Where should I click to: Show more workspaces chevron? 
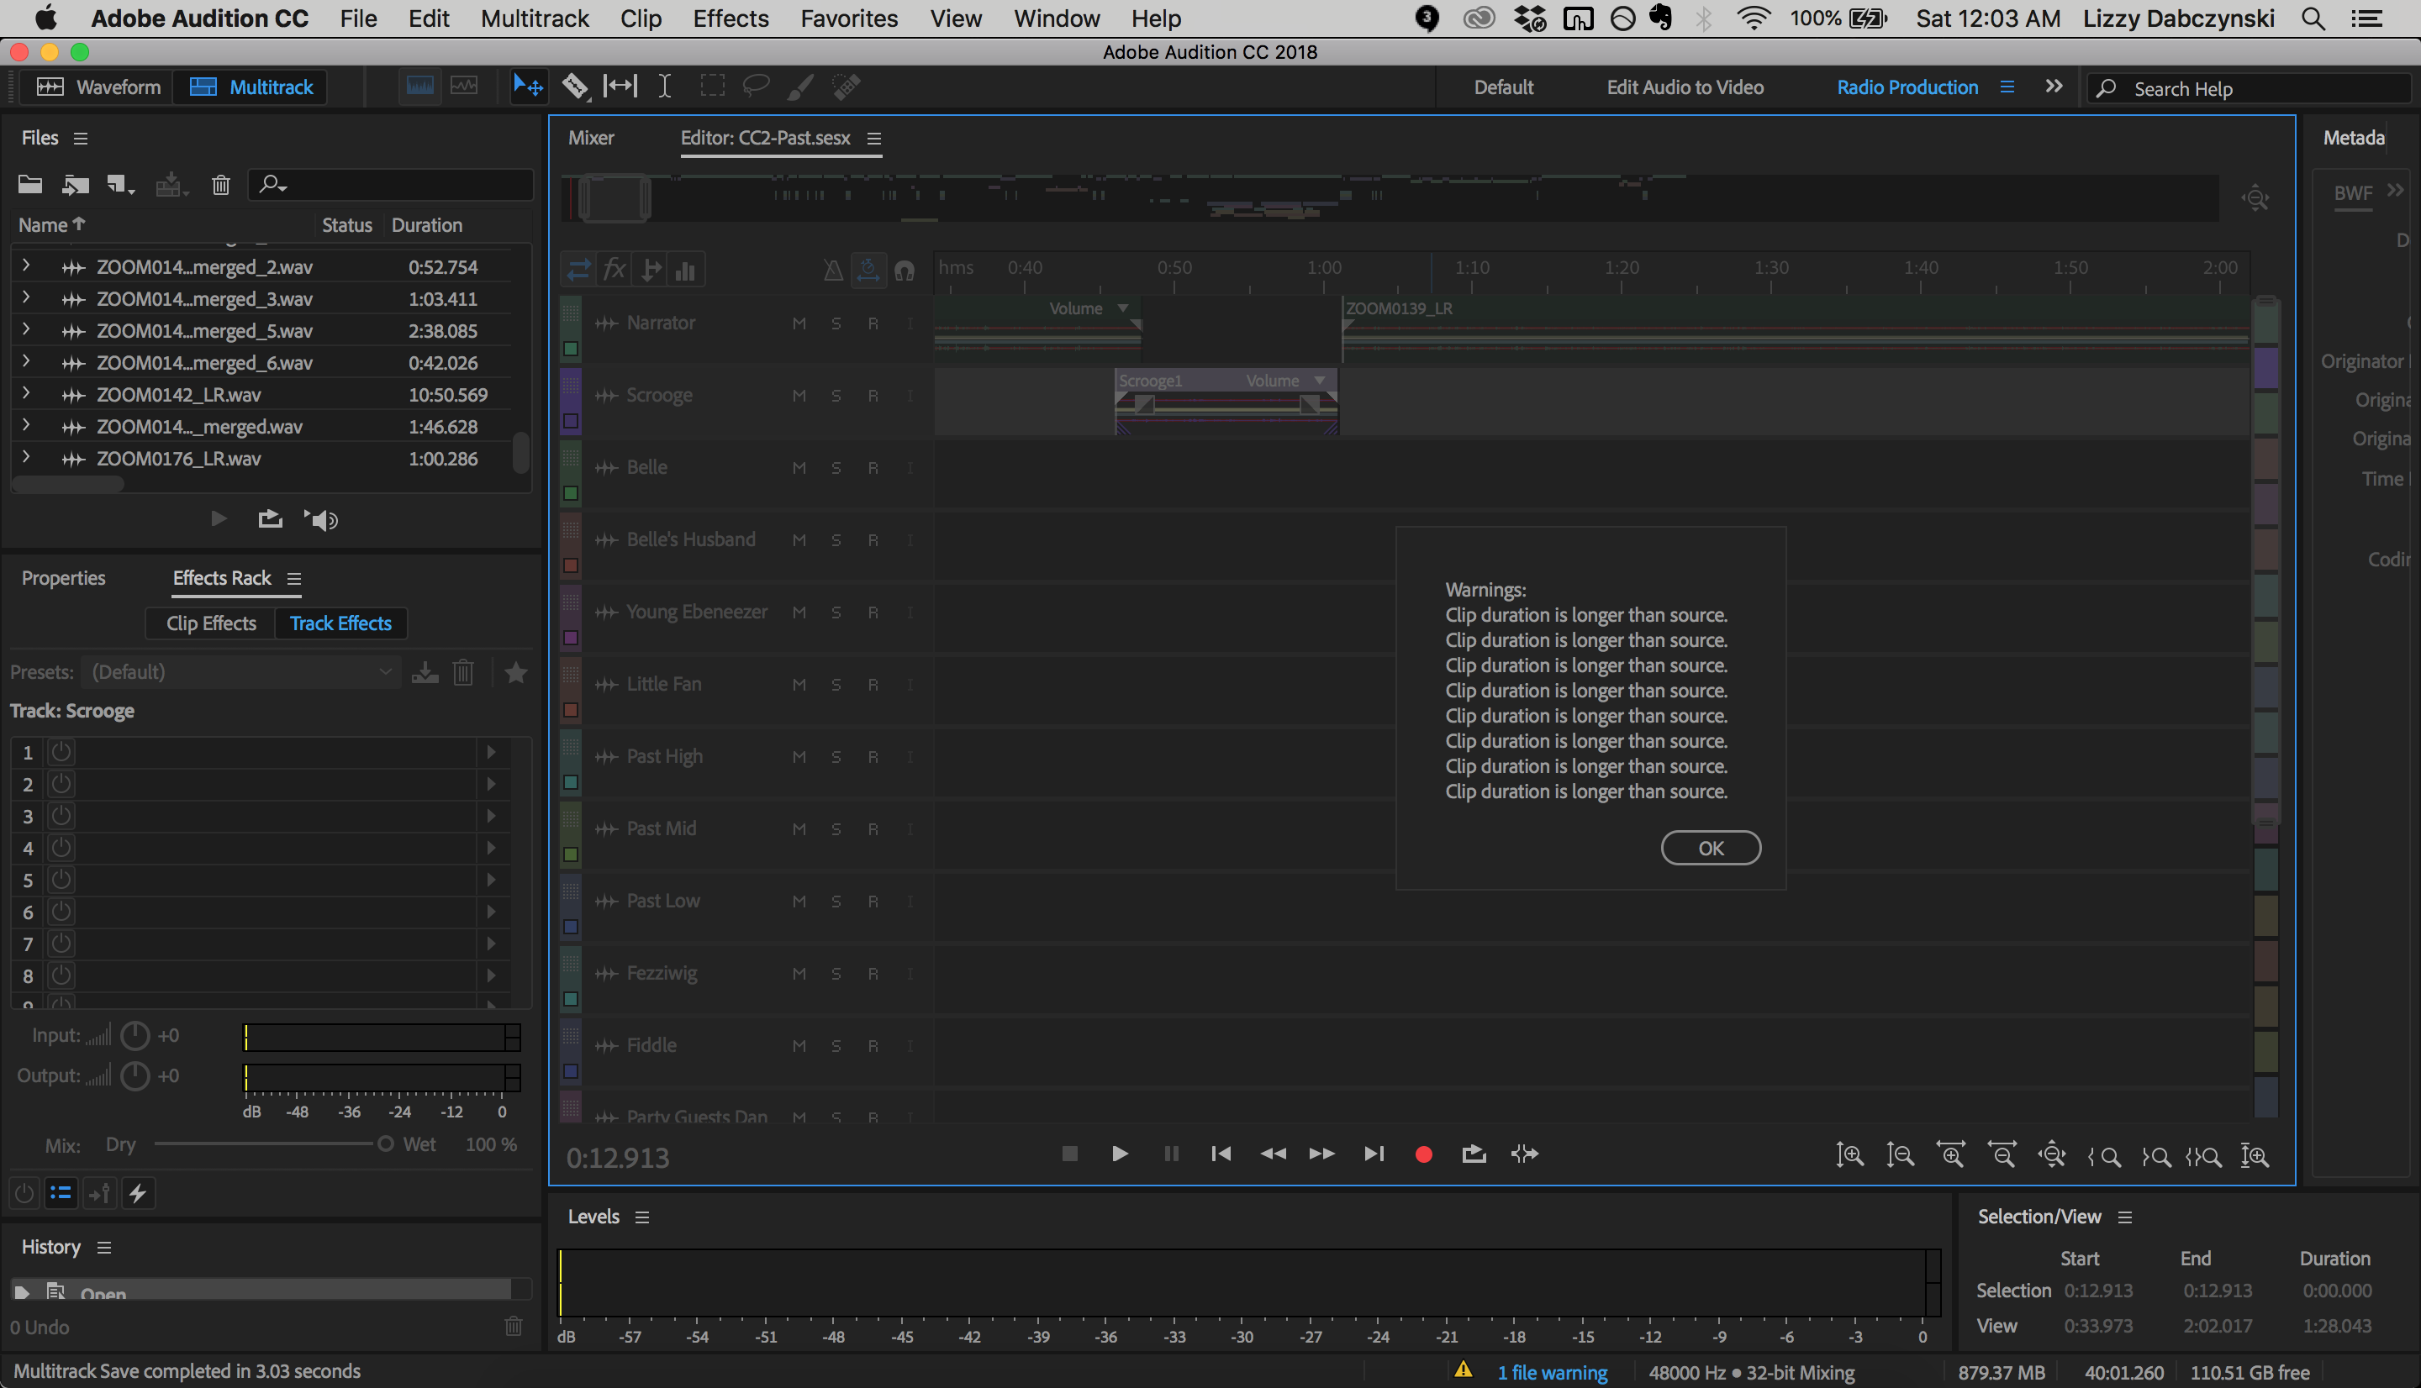(x=2054, y=87)
